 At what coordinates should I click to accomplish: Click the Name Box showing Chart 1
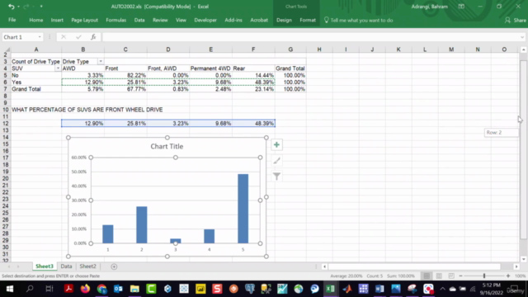click(20, 37)
